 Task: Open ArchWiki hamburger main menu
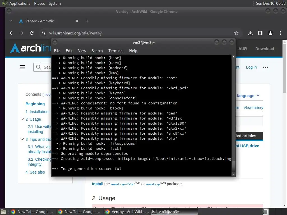22,67
